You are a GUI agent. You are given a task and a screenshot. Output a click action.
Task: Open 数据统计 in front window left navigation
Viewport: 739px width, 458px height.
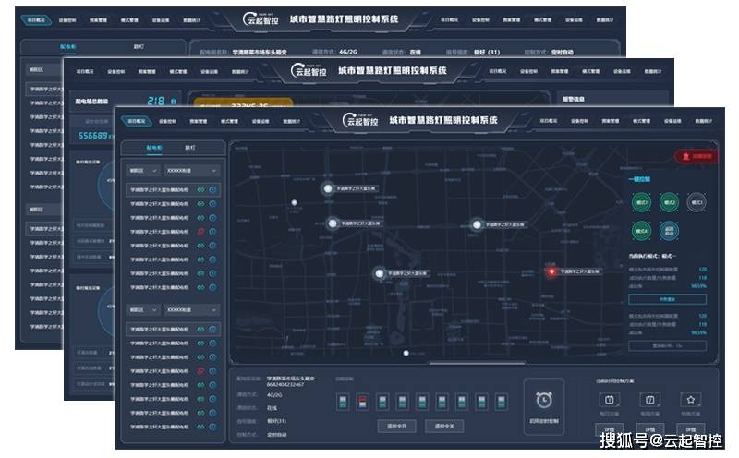[292, 122]
